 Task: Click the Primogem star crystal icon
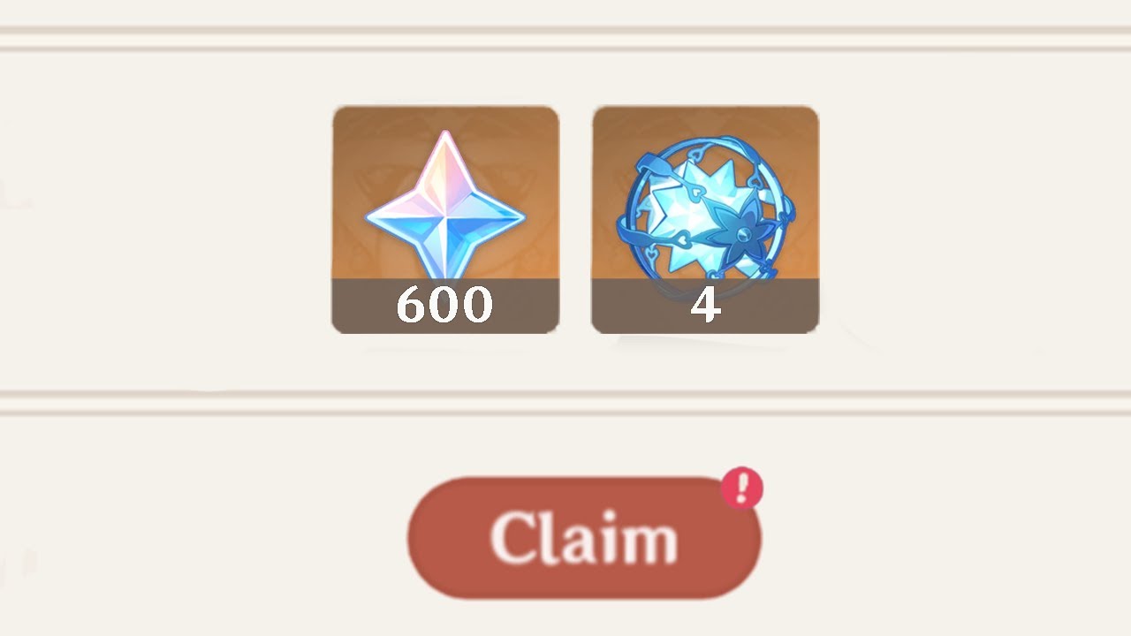coord(445,205)
